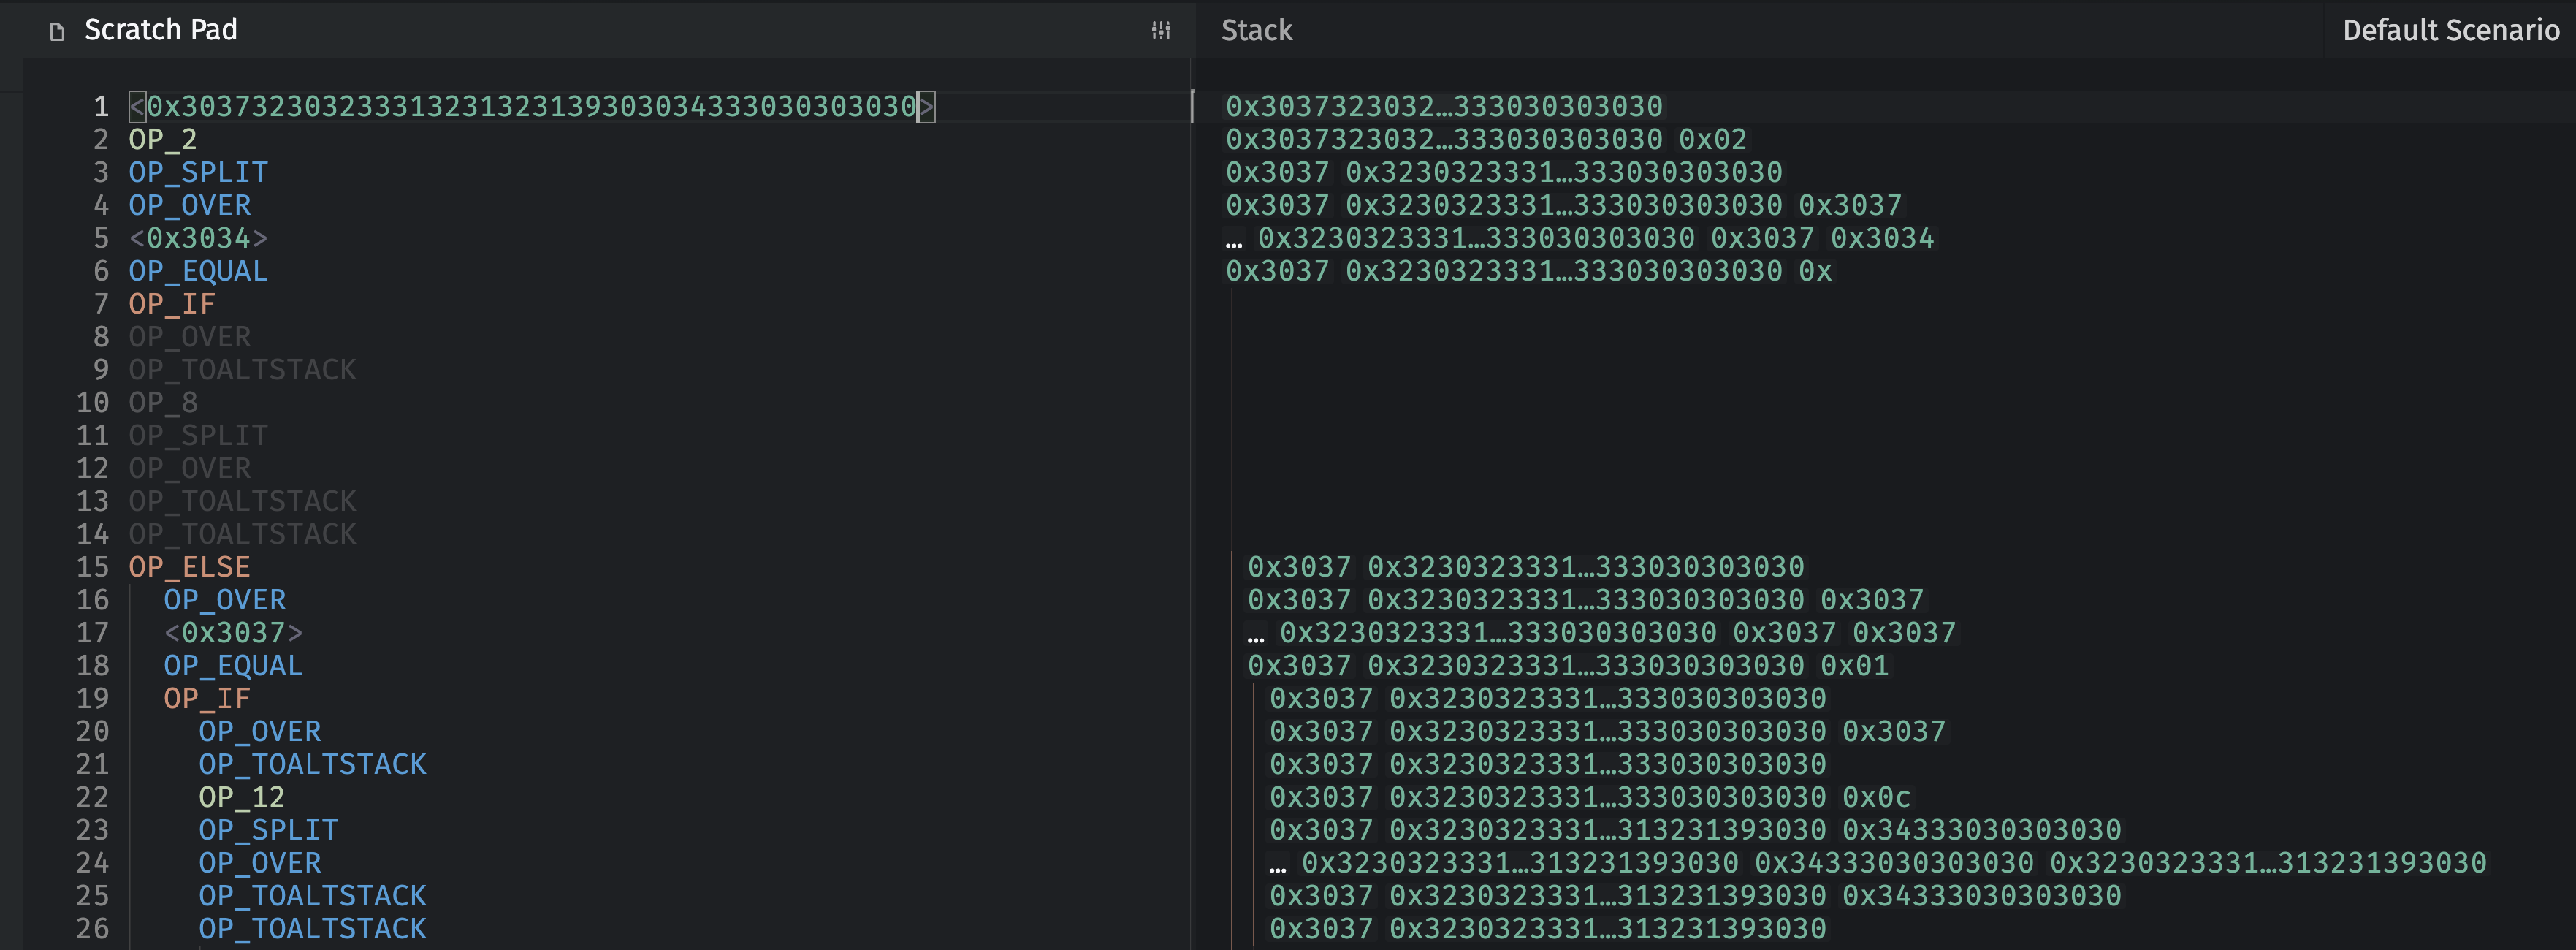Open script settings via the sliders icon
The width and height of the screenshot is (2576, 950).
click(x=1160, y=31)
